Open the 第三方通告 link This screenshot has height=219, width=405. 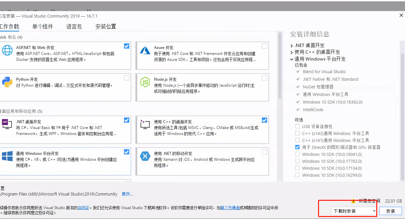click(x=230, y=208)
